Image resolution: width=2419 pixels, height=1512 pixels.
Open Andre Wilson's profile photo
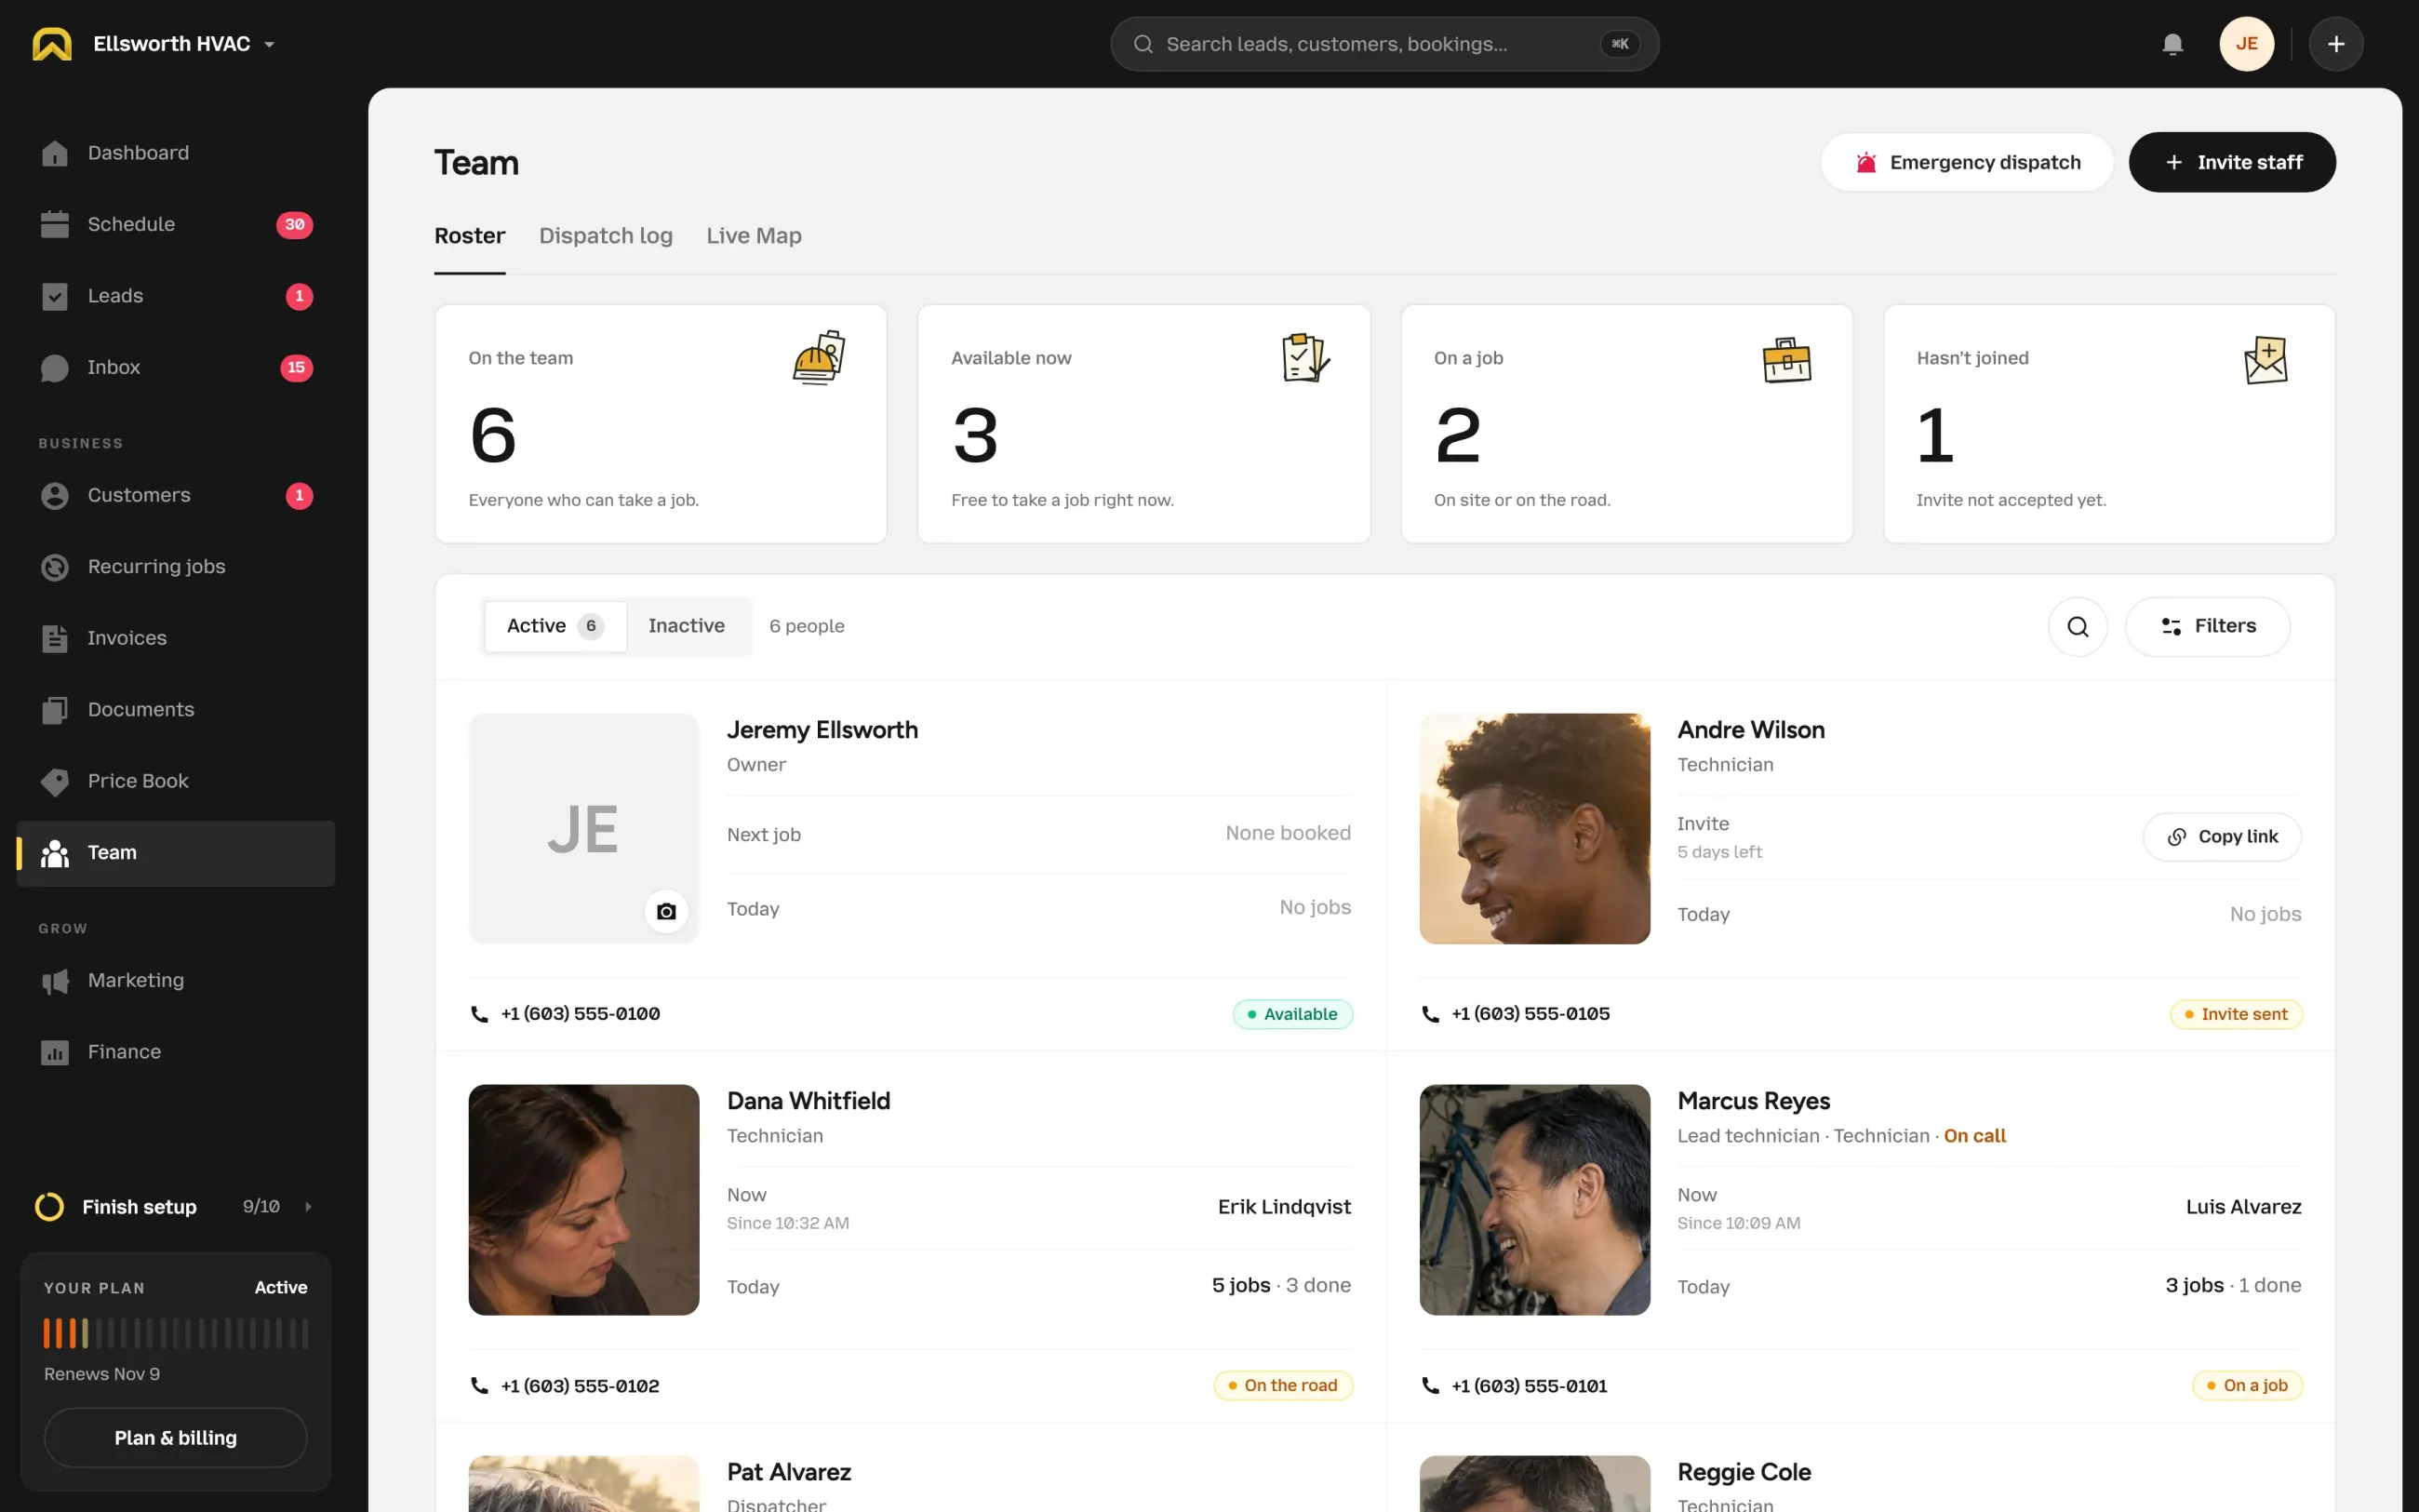1534,829
